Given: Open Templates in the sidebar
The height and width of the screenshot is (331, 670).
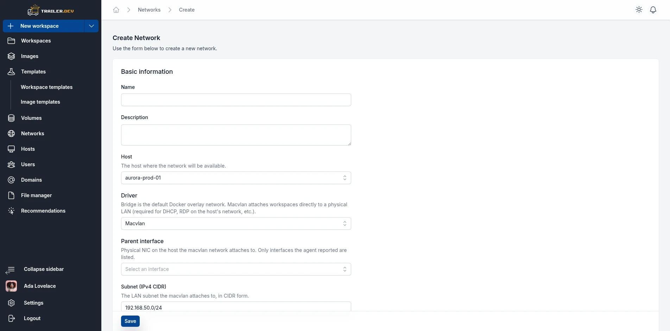Looking at the screenshot, I should click(33, 72).
